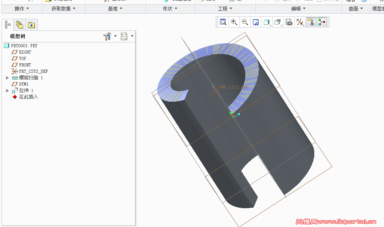Image resolution: width=384 pixels, height=227 pixels.
Task: Open the display style cube icon
Action: (267, 22)
